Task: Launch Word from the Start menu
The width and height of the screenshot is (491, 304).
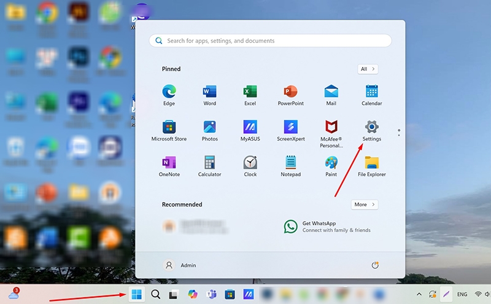Action: pyautogui.click(x=209, y=95)
